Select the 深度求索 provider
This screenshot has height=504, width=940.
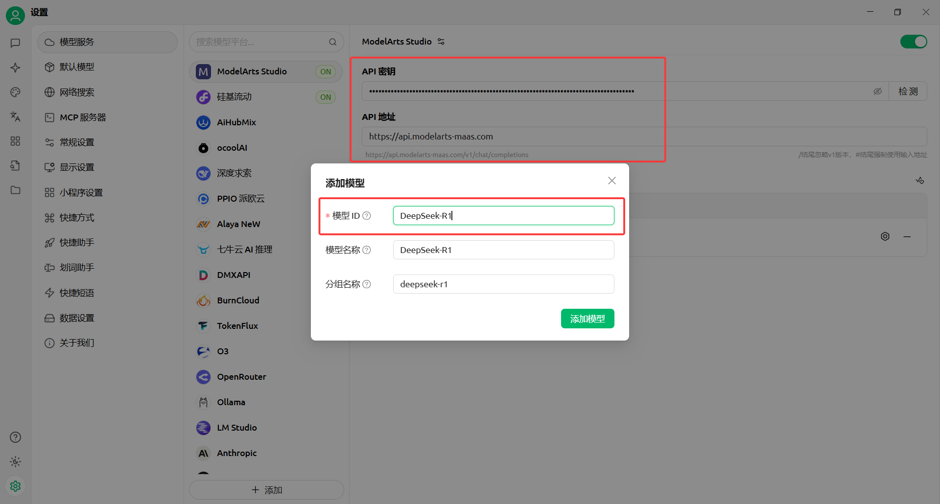pos(250,173)
